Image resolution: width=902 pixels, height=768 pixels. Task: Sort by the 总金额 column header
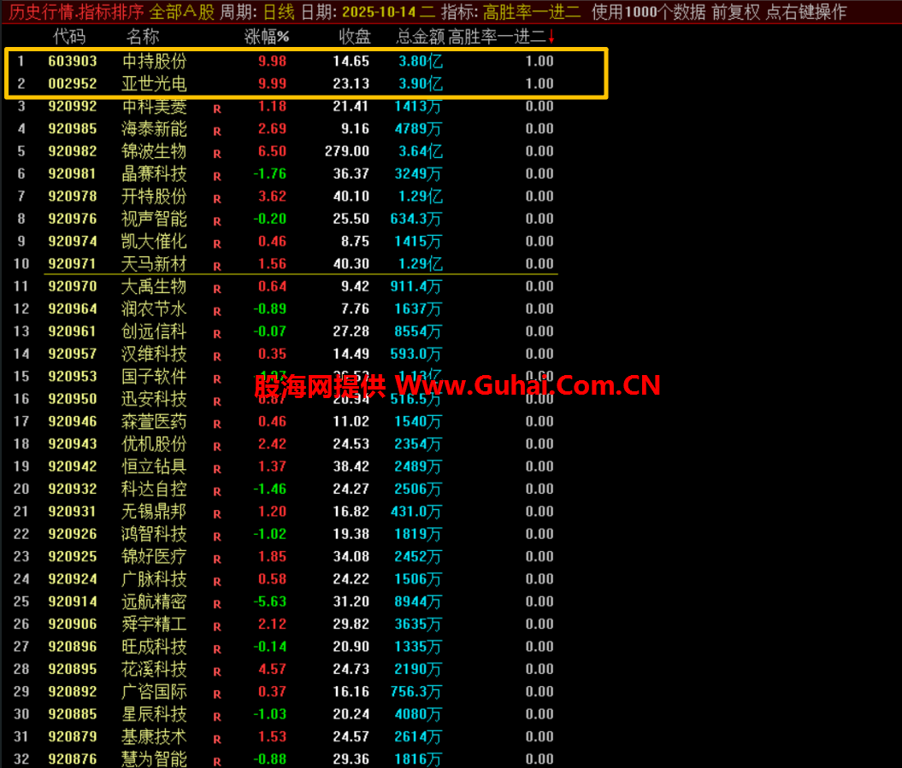(420, 37)
